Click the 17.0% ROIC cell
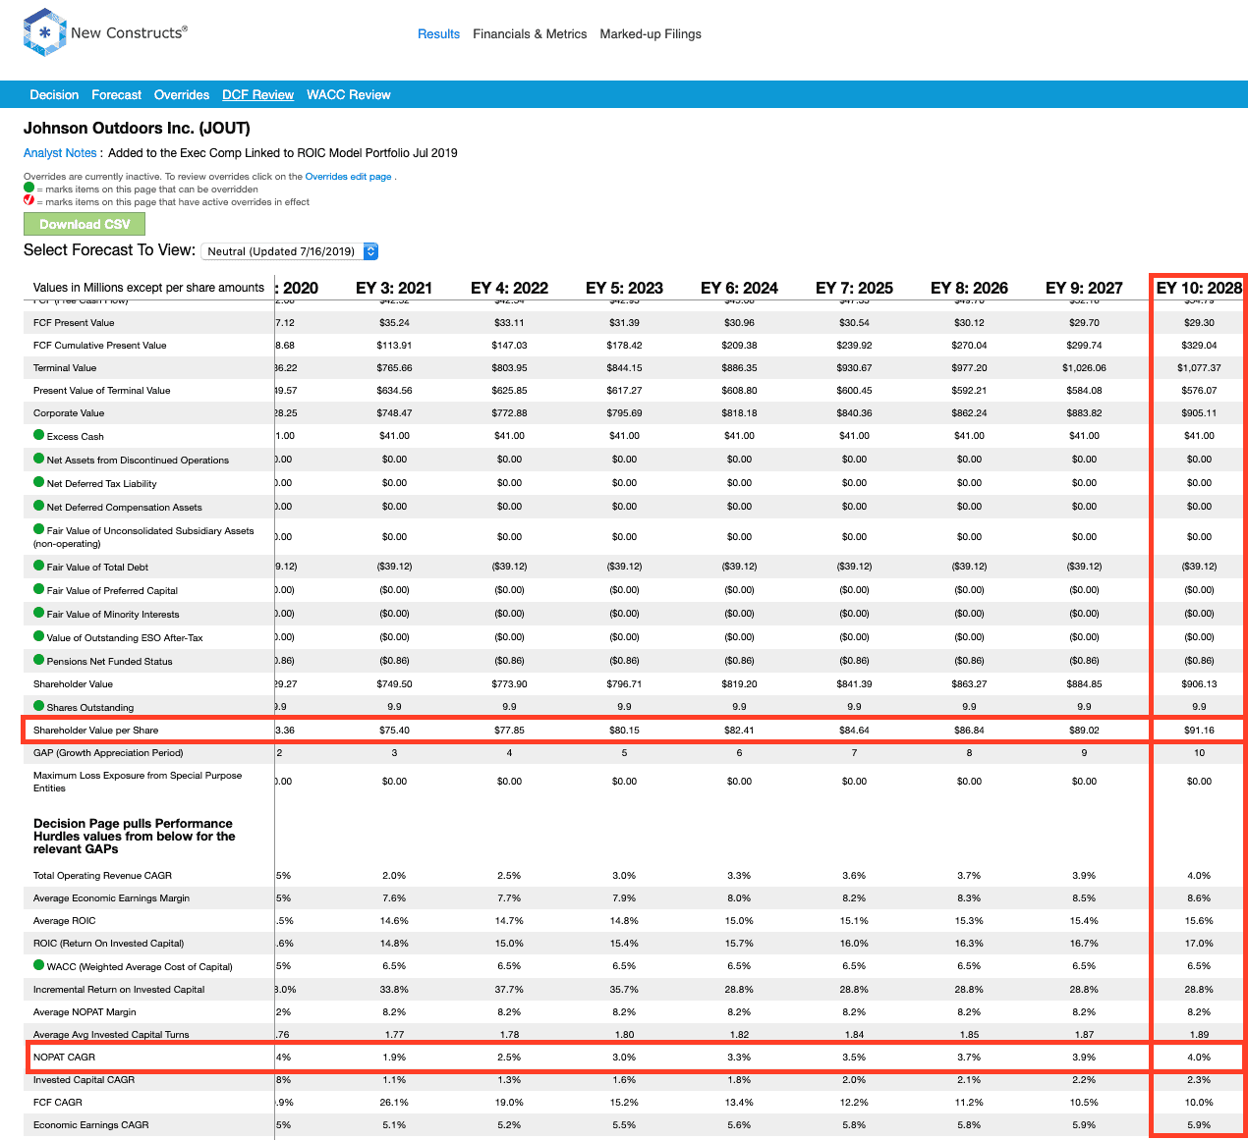The image size is (1248, 1140). [1199, 944]
